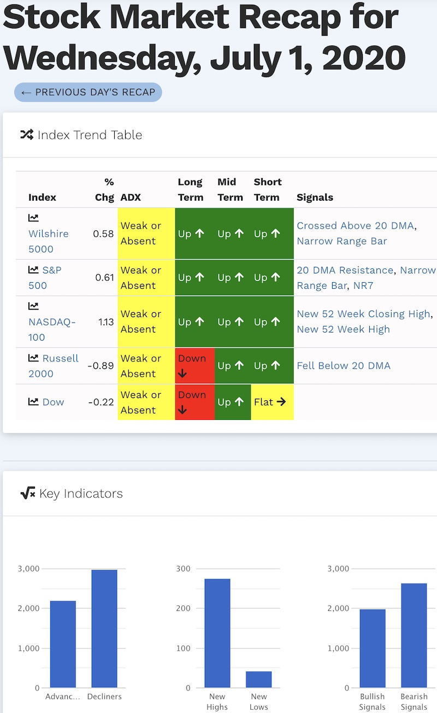The height and width of the screenshot is (713, 437).
Task: Click the red Down cell for Dow
Action: pos(195,402)
